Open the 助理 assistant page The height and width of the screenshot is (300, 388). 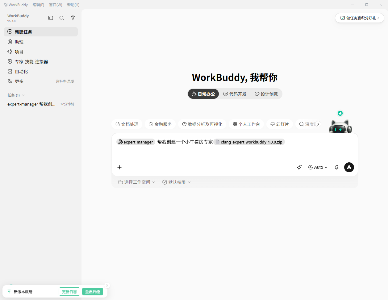41,42
